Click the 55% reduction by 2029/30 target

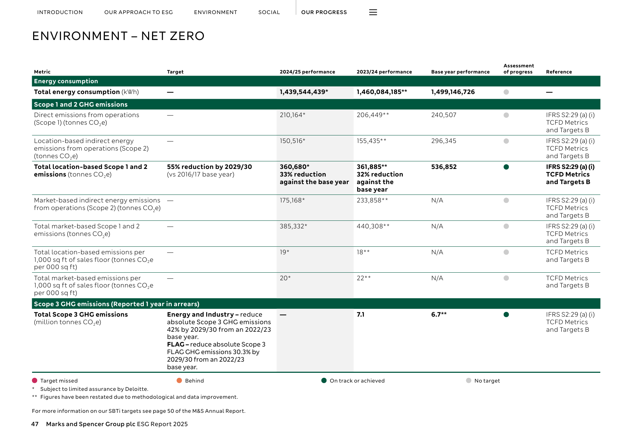(209, 167)
